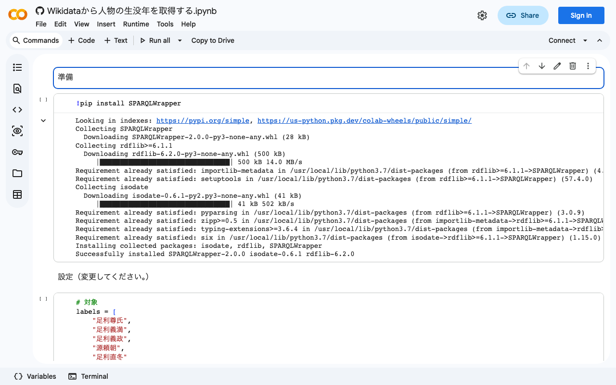Viewport: 616px width, 385px height.
Task: Open the Connect options dropdown
Action: click(x=585, y=40)
